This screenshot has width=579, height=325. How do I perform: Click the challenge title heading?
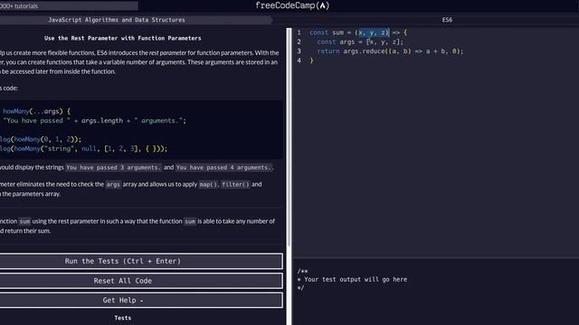tap(123, 38)
